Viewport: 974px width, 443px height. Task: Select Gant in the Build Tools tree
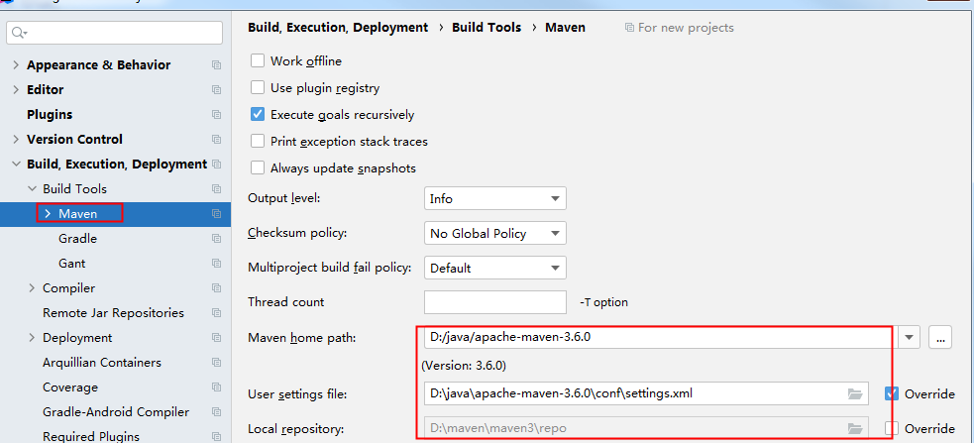point(72,264)
